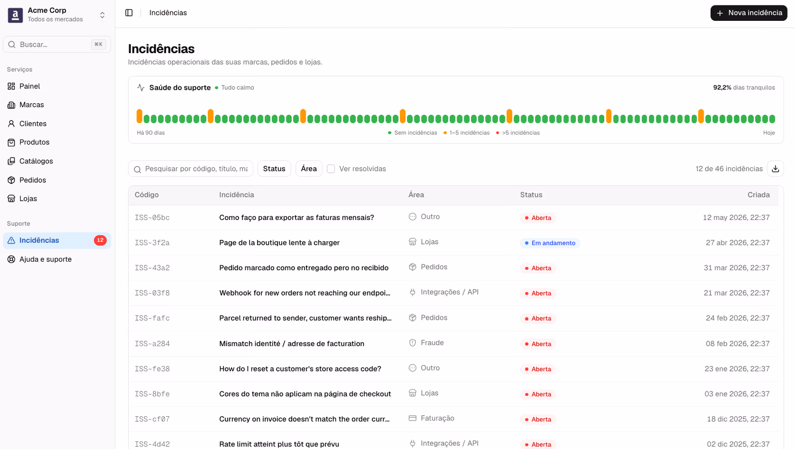The image size is (795, 449).
Task: Click the Em andamento status badge
Action: (550, 243)
